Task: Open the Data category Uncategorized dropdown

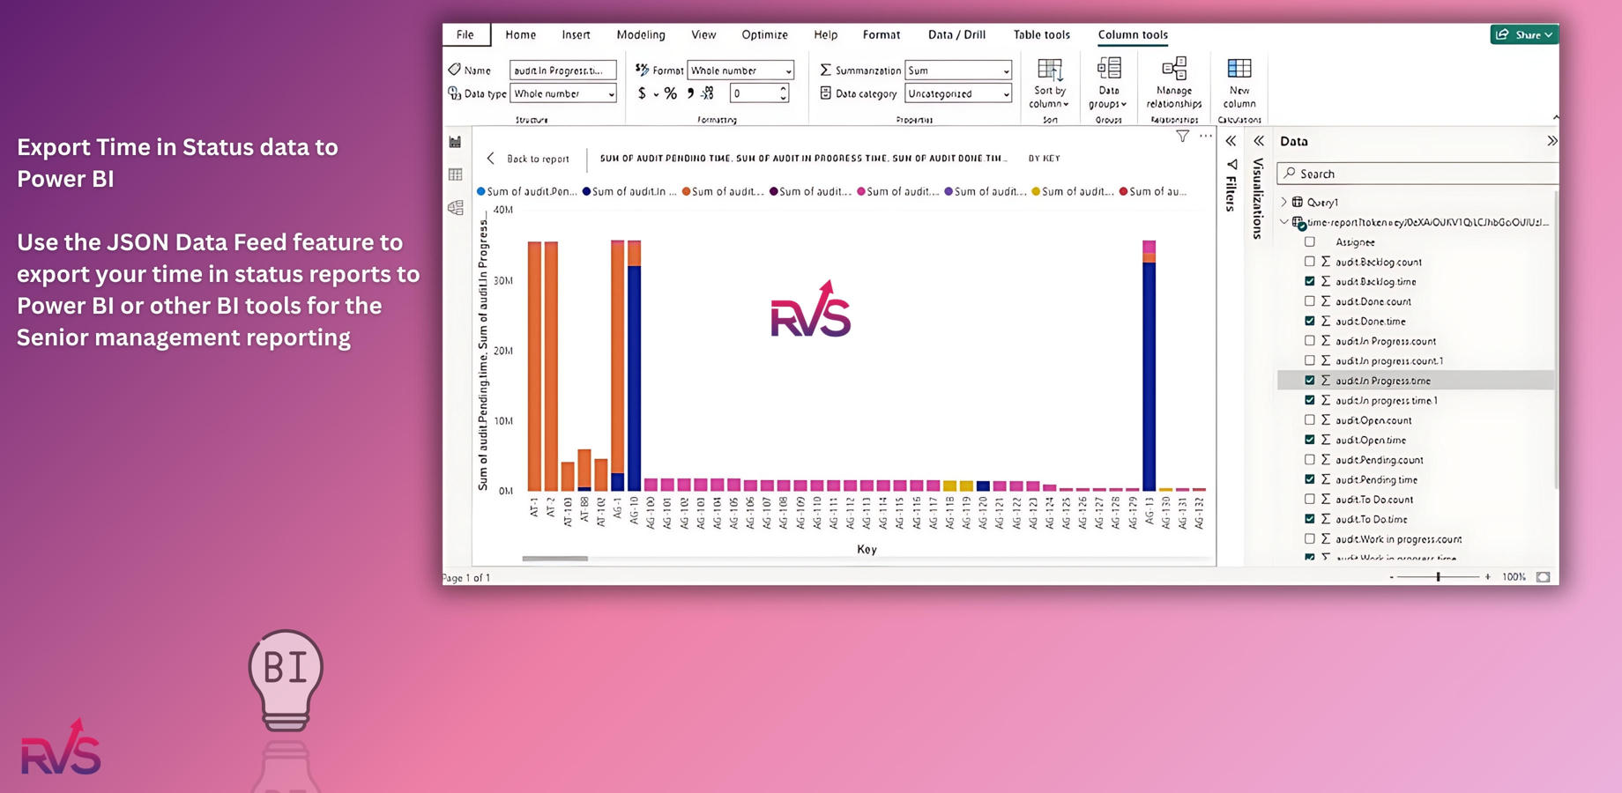Action: 958,93
